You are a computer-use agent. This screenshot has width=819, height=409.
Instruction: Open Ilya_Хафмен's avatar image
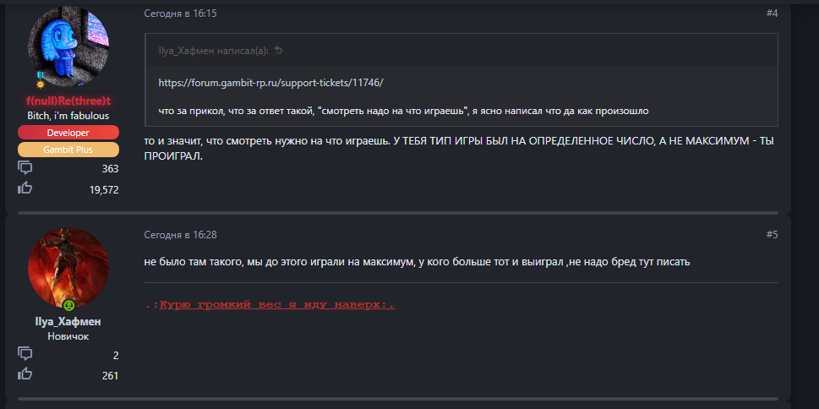pyautogui.click(x=69, y=268)
